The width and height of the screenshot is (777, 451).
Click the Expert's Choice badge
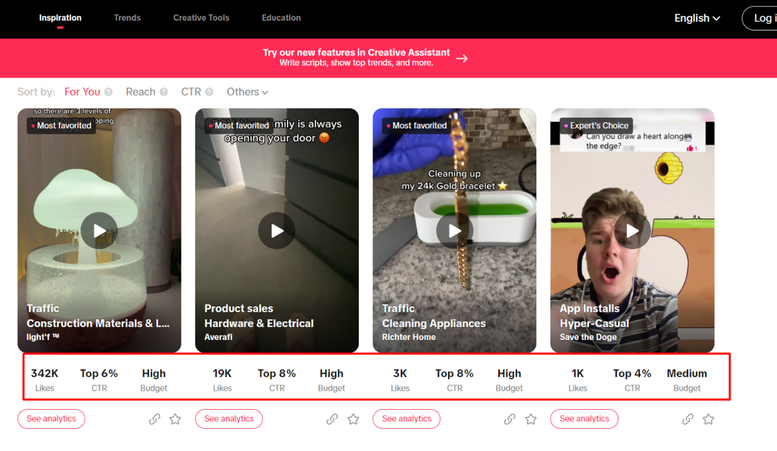click(x=596, y=125)
